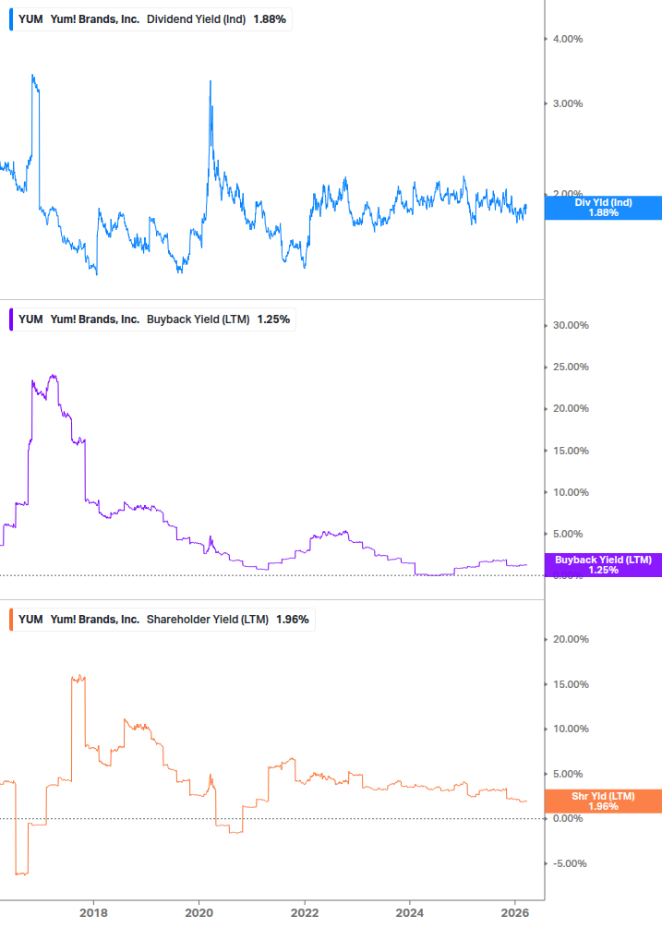
Task: Click the blue Div Yld (Ind) 1.88% value tag
Action: tap(604, 208)
